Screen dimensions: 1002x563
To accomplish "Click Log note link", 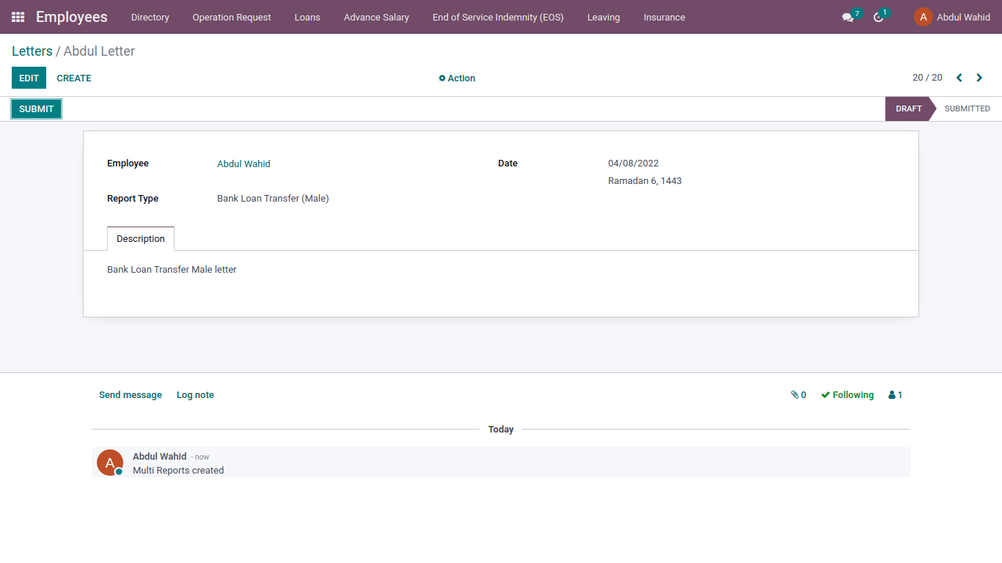I will 195,394.
